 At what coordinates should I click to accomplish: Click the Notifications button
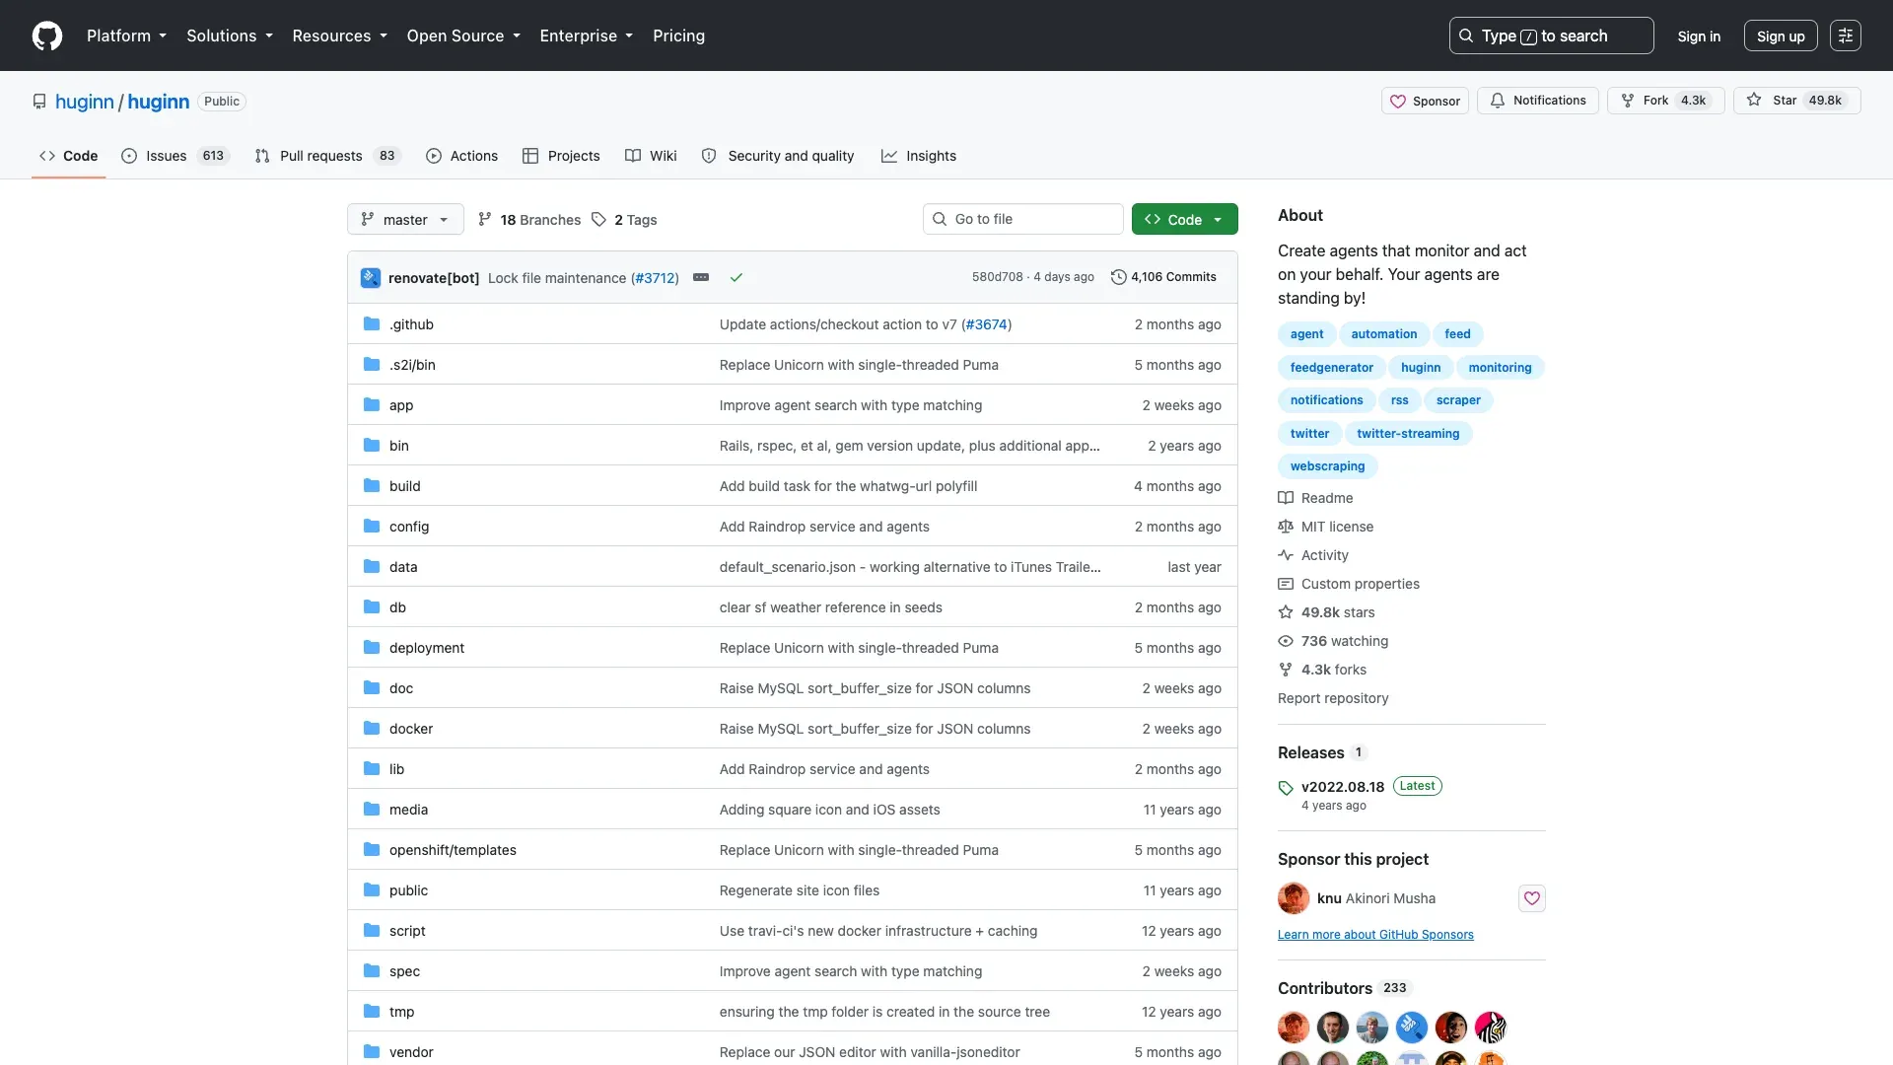[1538, 101]
